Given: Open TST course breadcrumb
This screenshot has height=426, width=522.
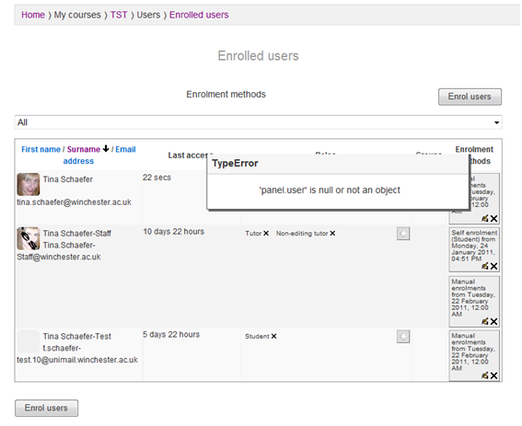Looking at the screenshot, I should 119,15.
